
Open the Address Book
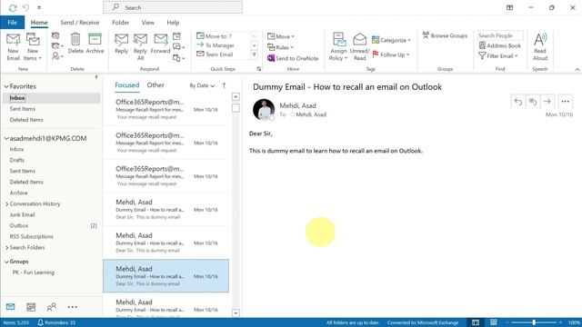[499, 45]
